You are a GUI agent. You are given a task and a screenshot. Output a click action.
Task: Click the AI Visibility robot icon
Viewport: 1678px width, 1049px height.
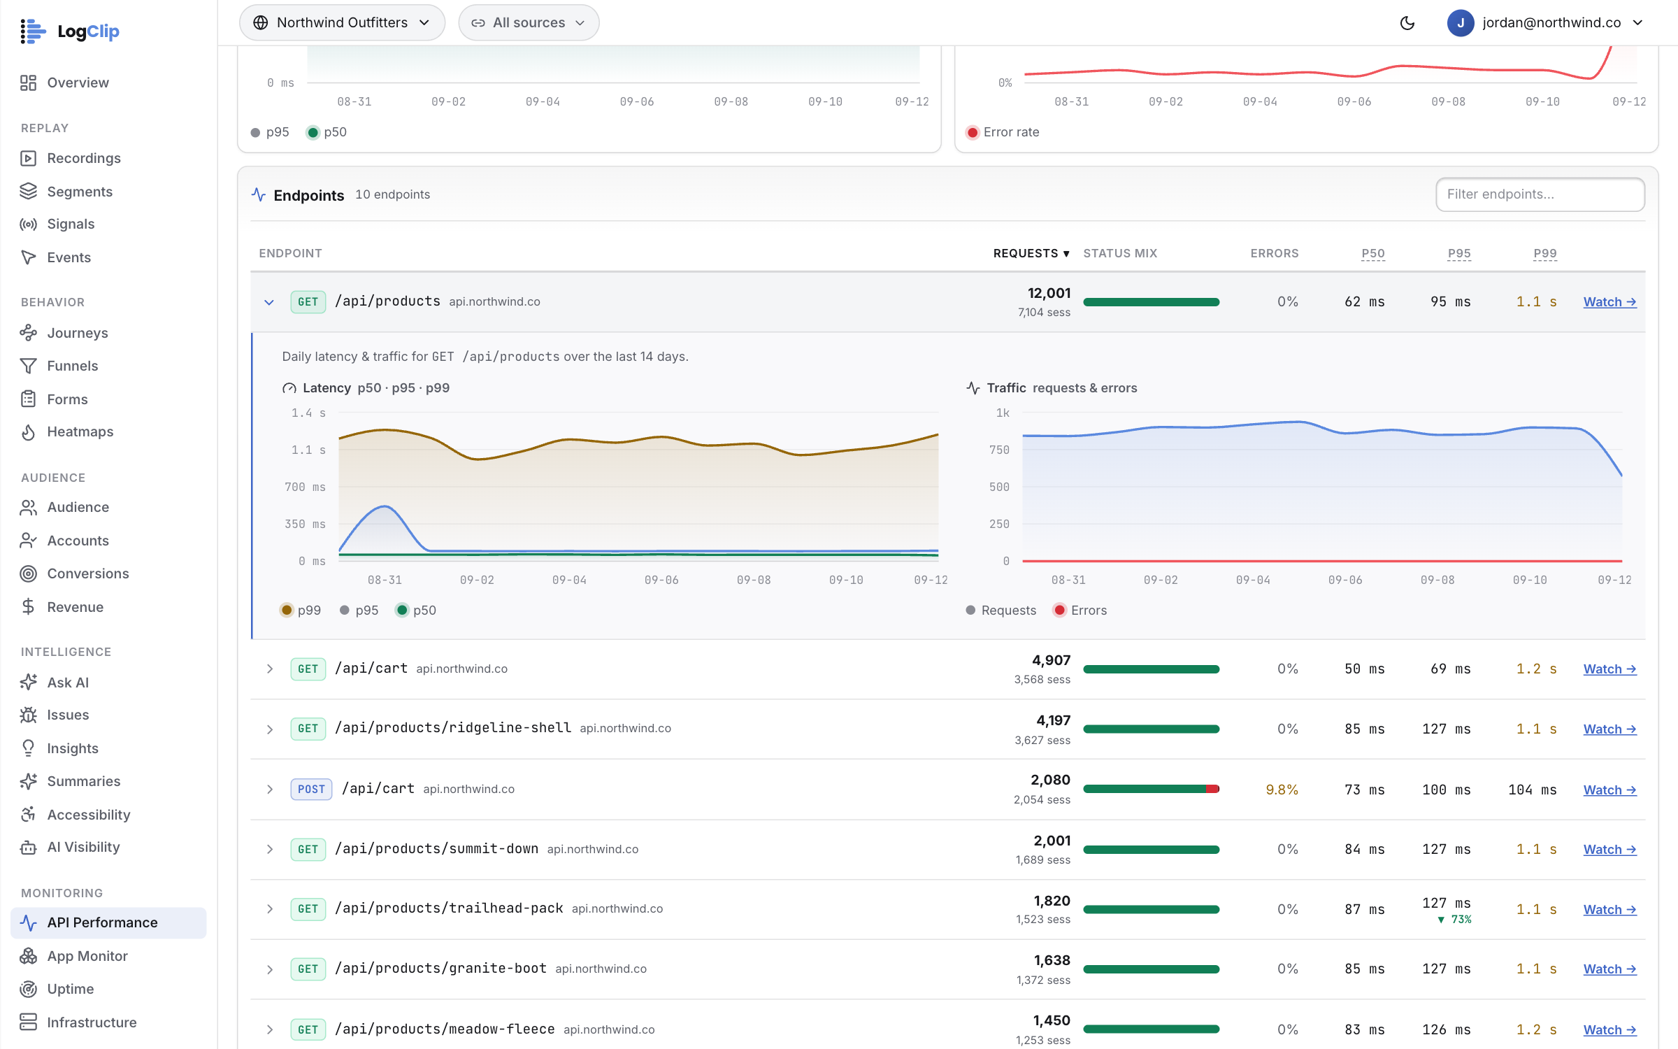(x=28, y=848)
